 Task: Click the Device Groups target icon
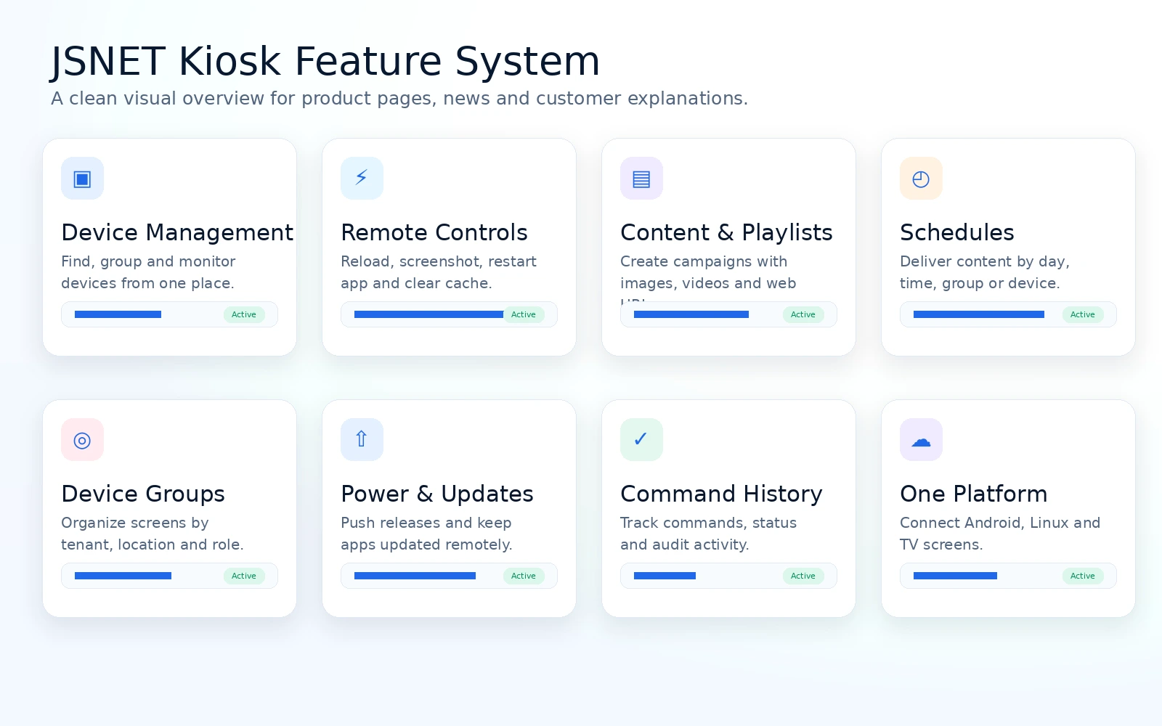click(x=82, y=440)
